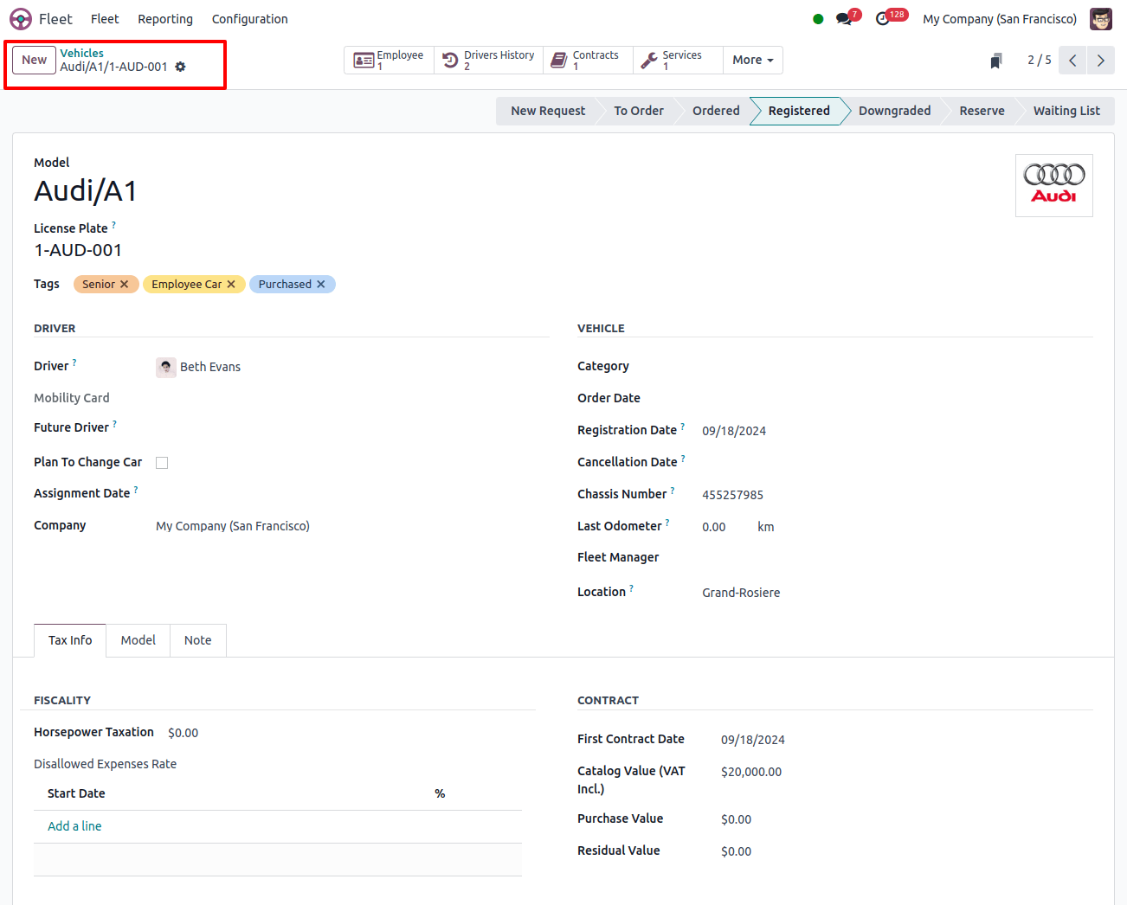Show the Chassis Number help icon

pos(673,491)
